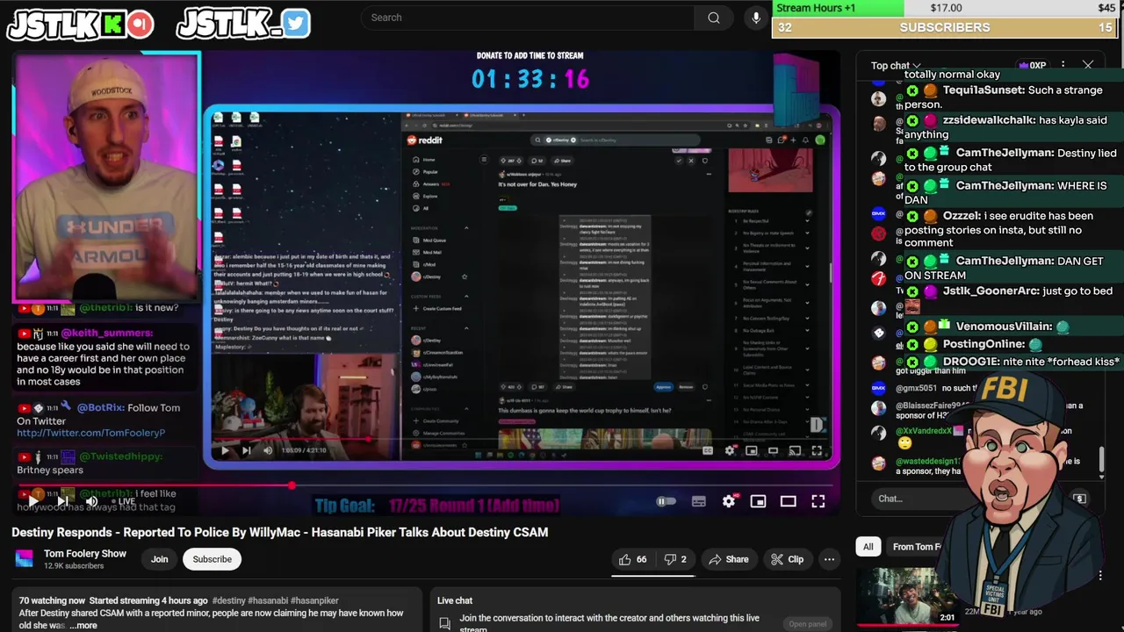The width and height of the screenshot is (1124, 632).
Task: Open live chat options three-dot menu
Action: coord(1063,65)
